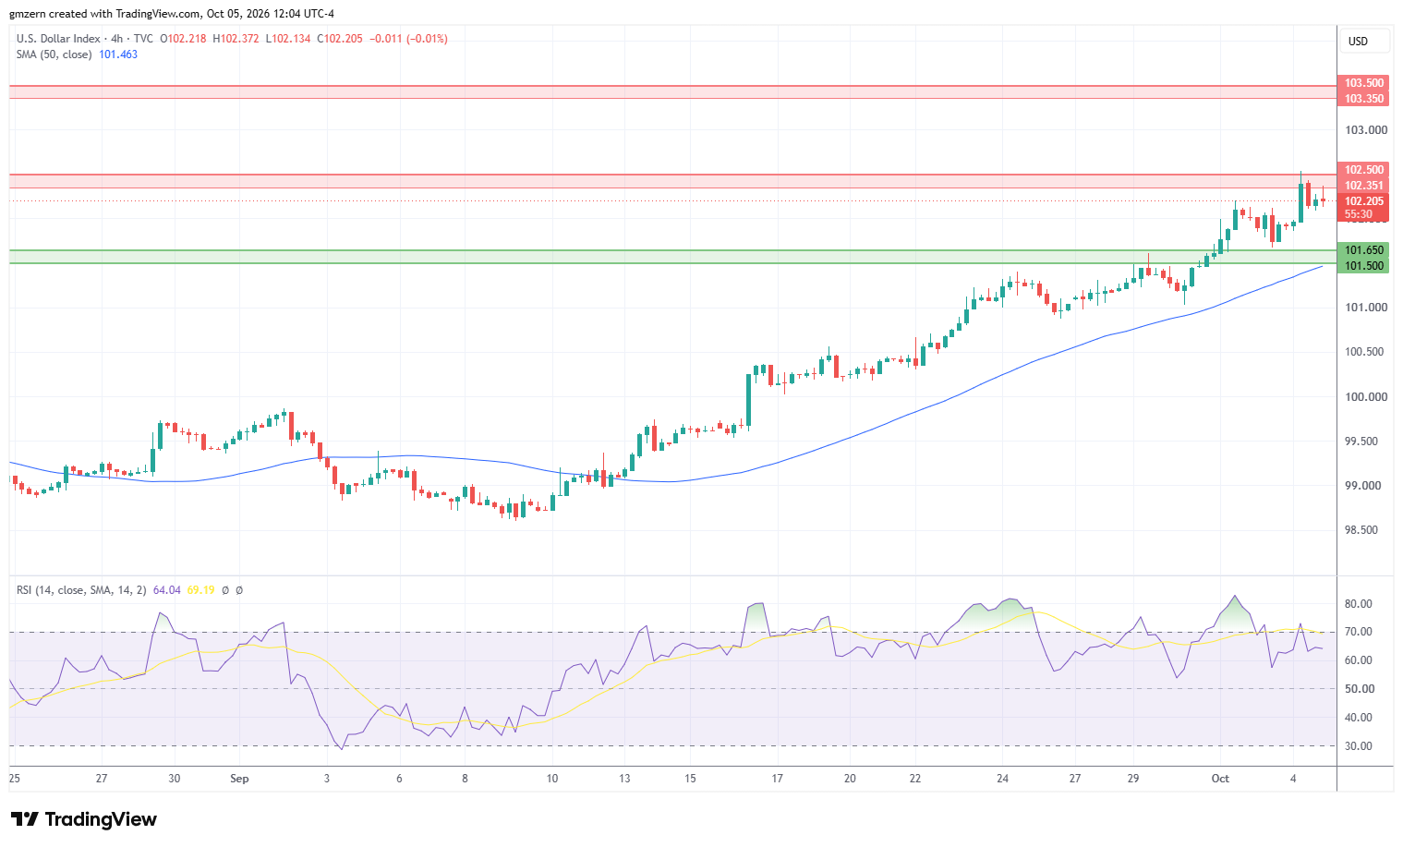
Task: Click date 17 on the time axis
Action: tap(777, 779)
